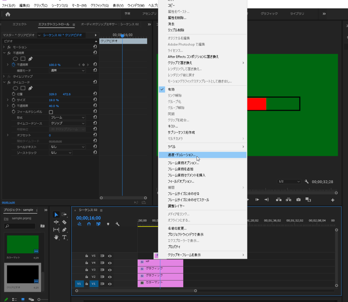This screenshot has height=302, width=348.
Task: Toggle the lock on track V2
Action: tap(87, 277)
